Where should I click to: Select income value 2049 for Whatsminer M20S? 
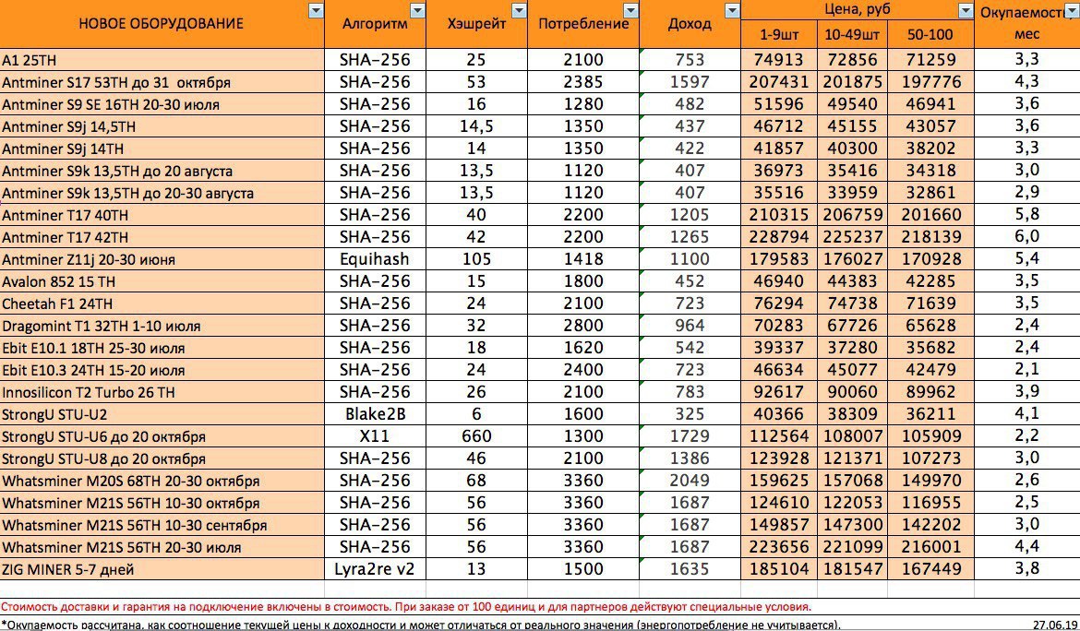690,481
